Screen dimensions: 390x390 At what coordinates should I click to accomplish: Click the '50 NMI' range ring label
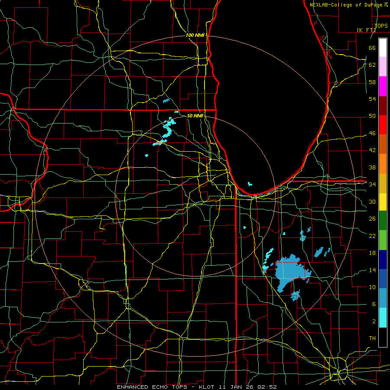(x=195, y=116)
